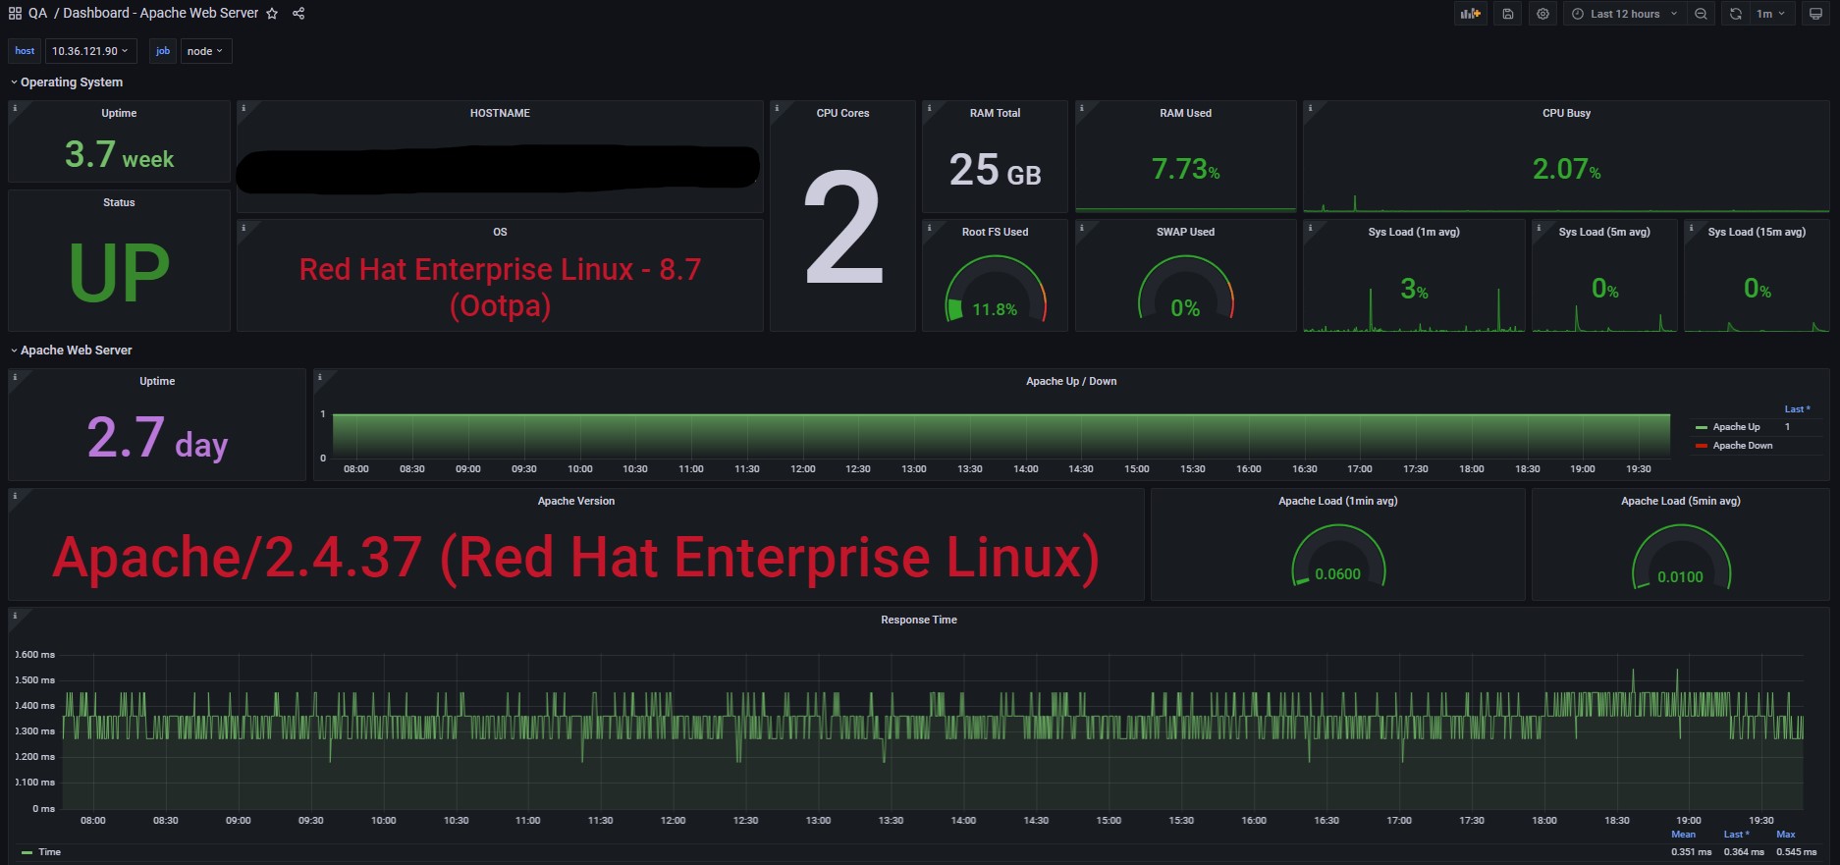This screenshot has height=865, width=1840.
Task: Click the Apache Load (5min avg) gauge
Action: [1680, 556]
